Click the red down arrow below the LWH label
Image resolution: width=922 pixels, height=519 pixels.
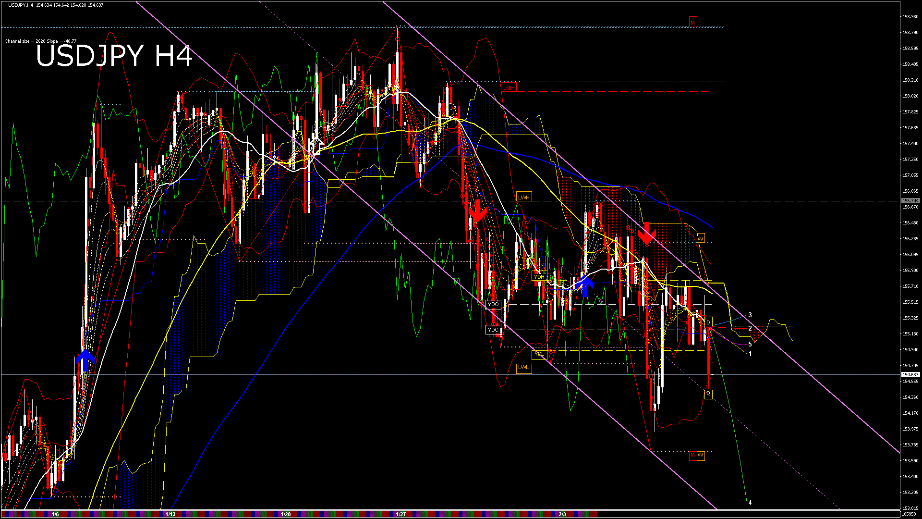(x=477, y=211)
